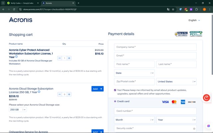Select the Credit card radio button

(115, 101)
